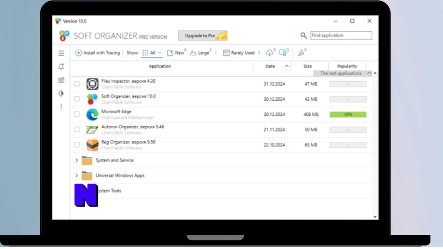This screenshot has width=443, height=249.
Task: Close the Soft Organizer window
Action: coord(369,21)
